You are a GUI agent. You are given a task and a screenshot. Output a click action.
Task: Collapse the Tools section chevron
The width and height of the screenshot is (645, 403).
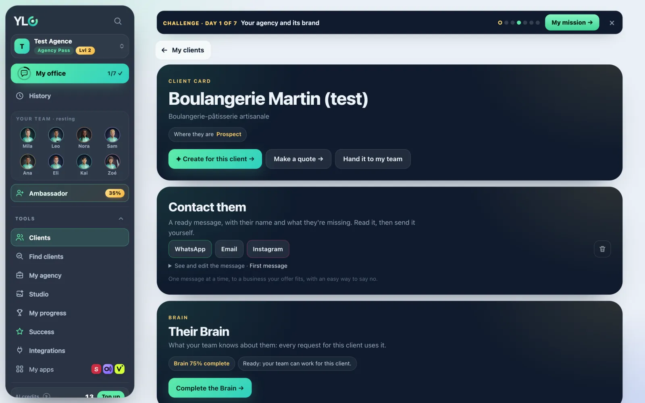(121, 218)
